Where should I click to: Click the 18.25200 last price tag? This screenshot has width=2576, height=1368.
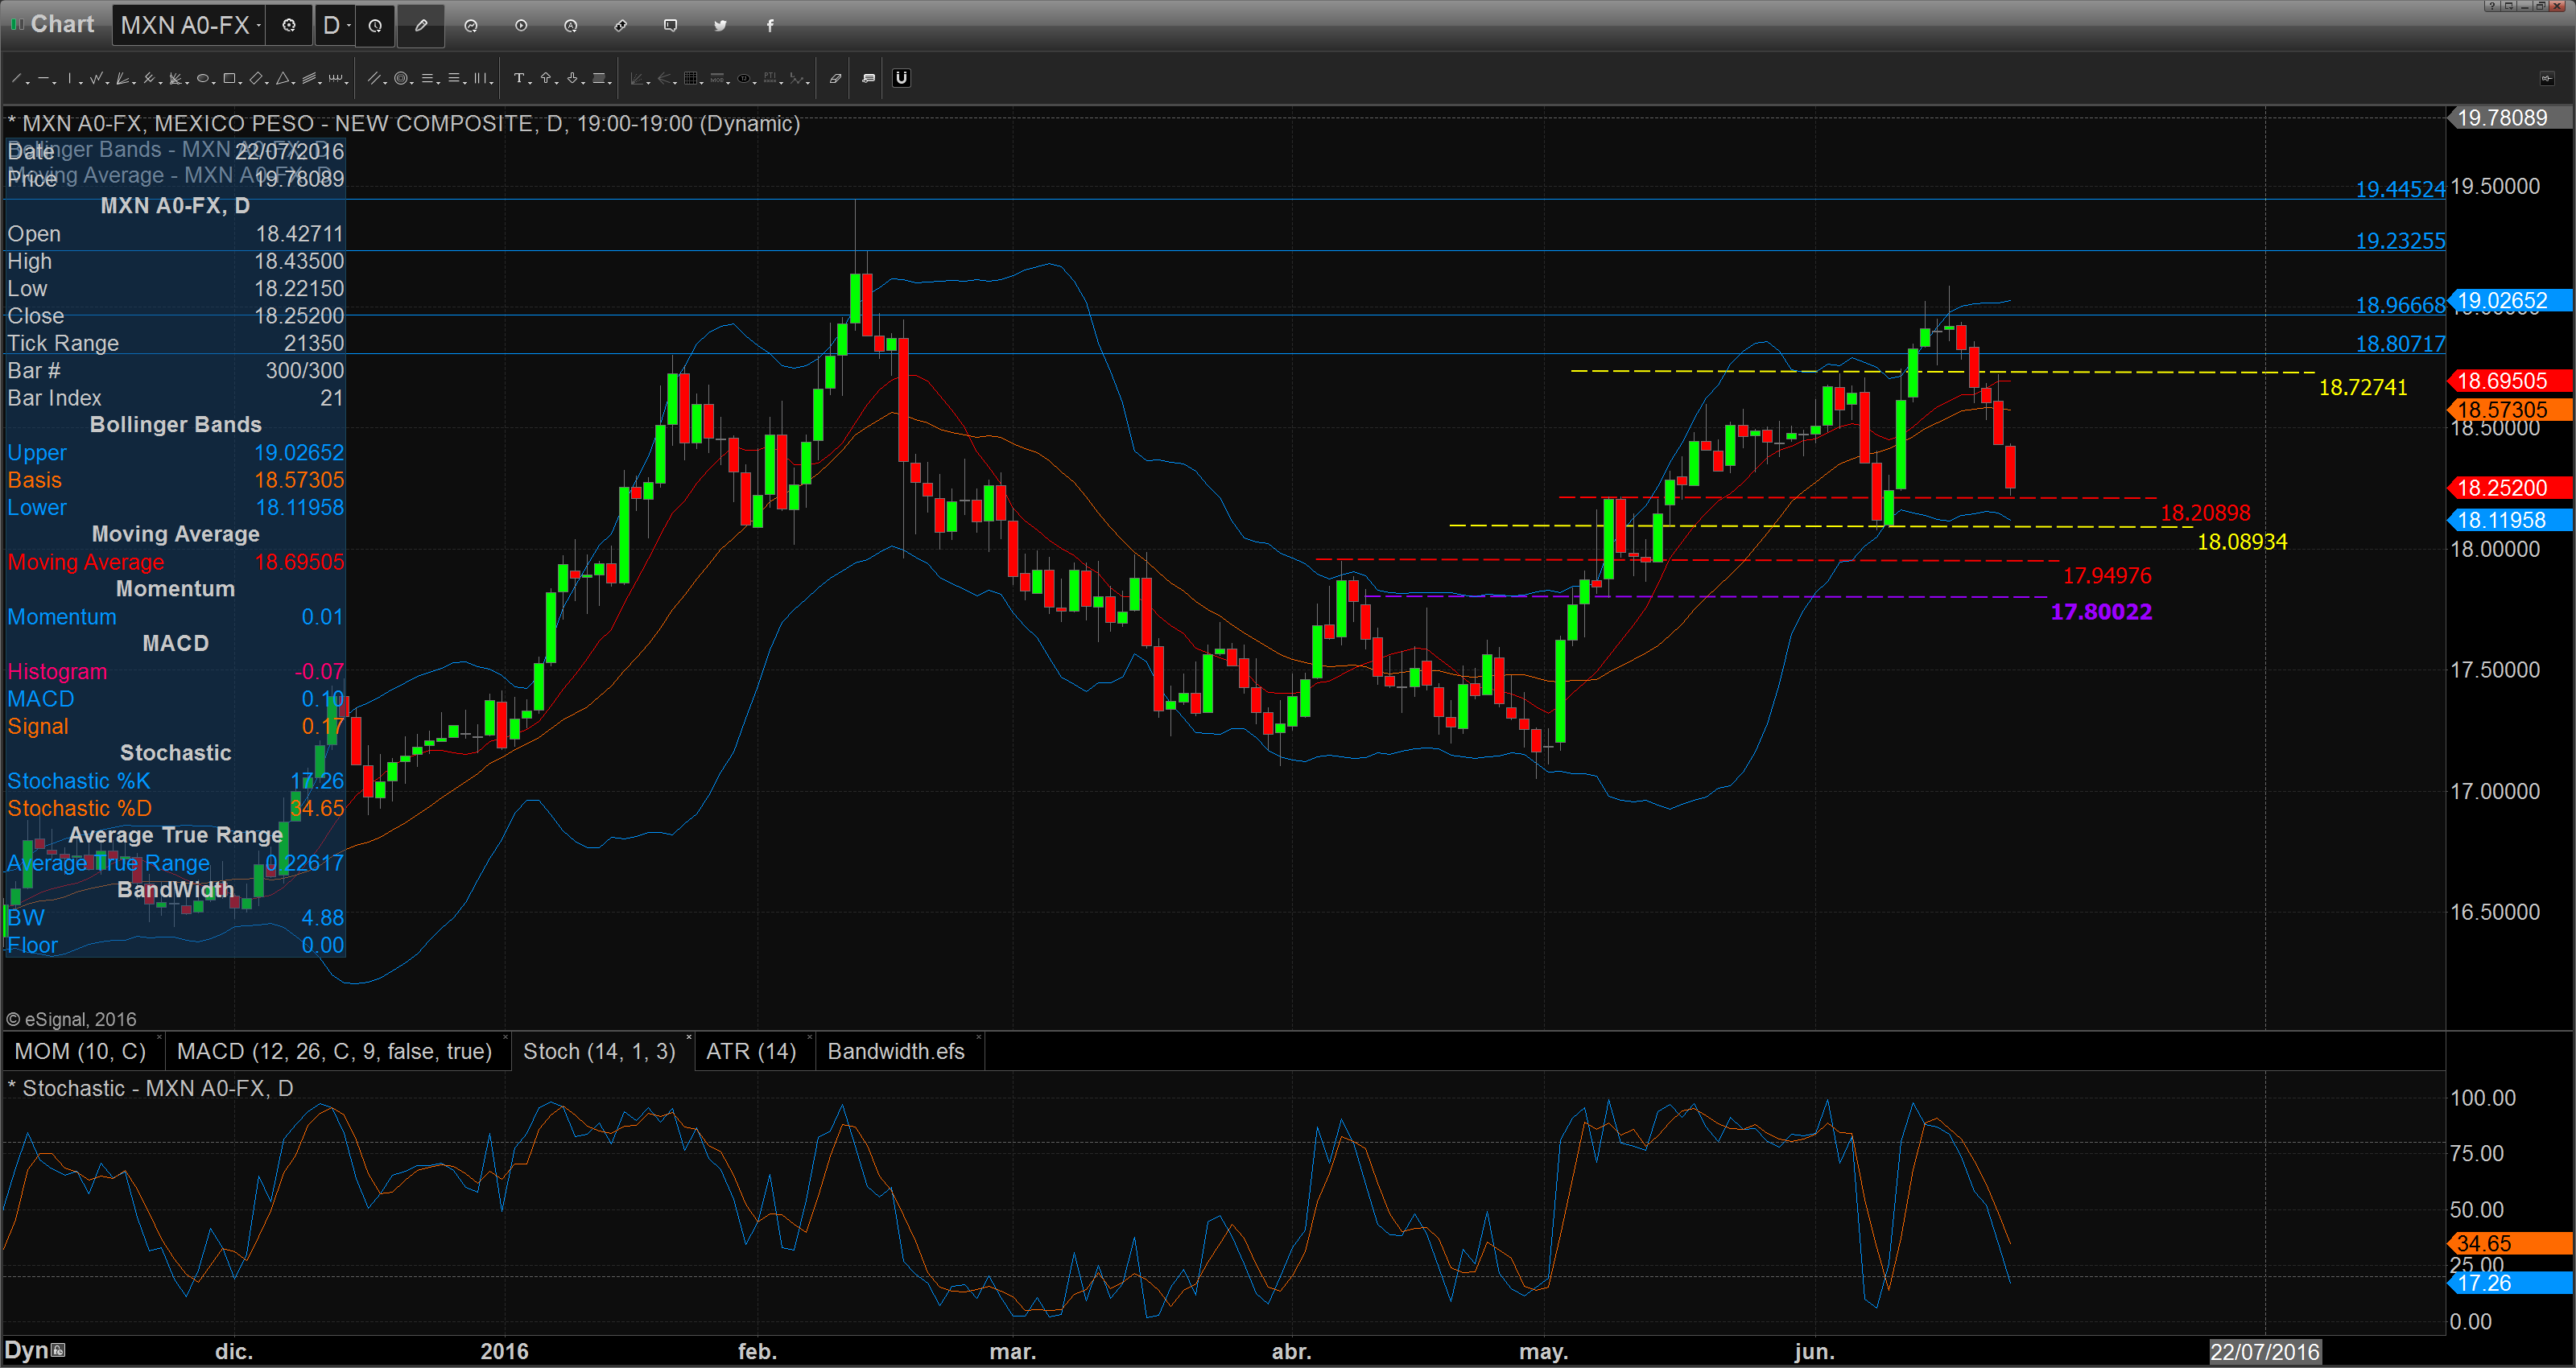pos(2510,488)
